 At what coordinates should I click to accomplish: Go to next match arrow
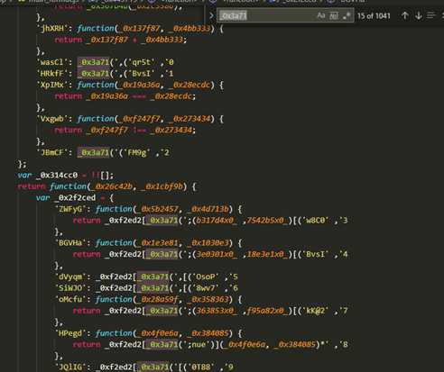click(x=419, y=15)
